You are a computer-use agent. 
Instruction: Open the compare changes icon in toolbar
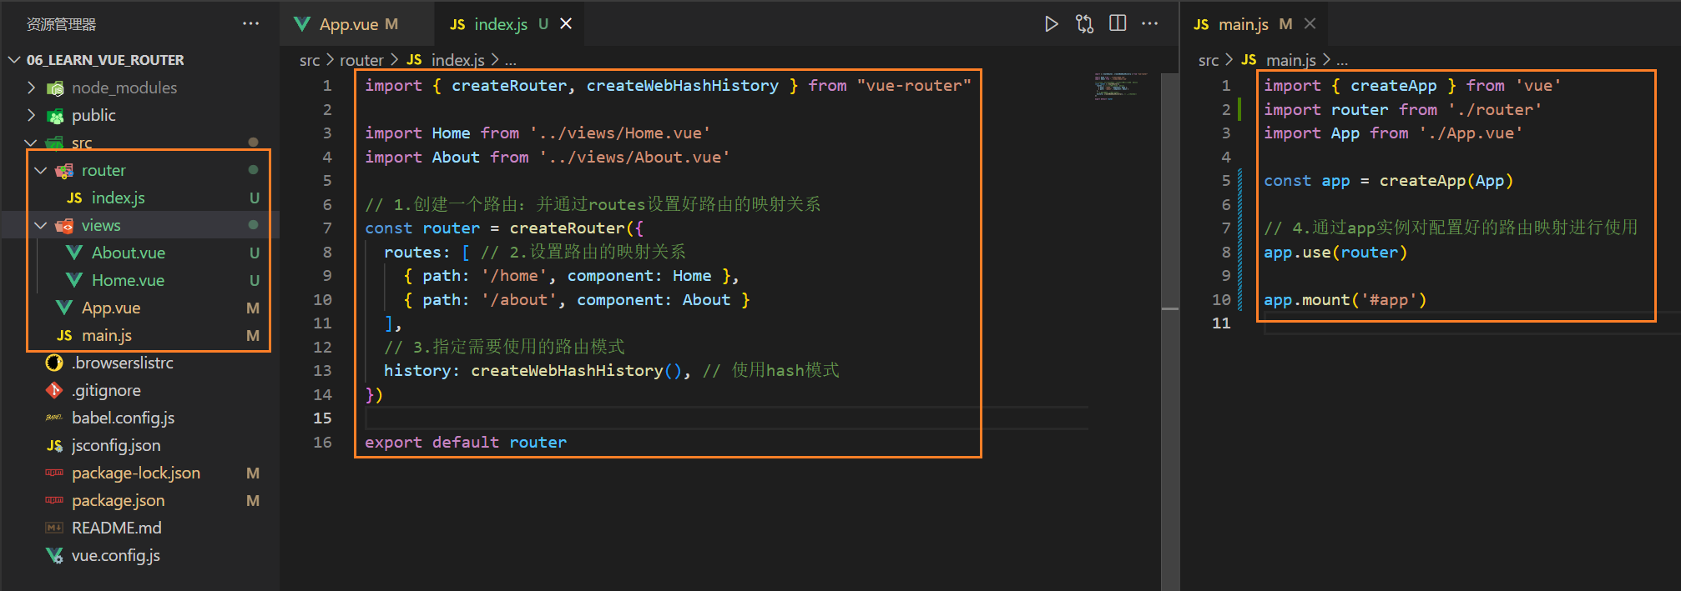(x=1084, y=24)
